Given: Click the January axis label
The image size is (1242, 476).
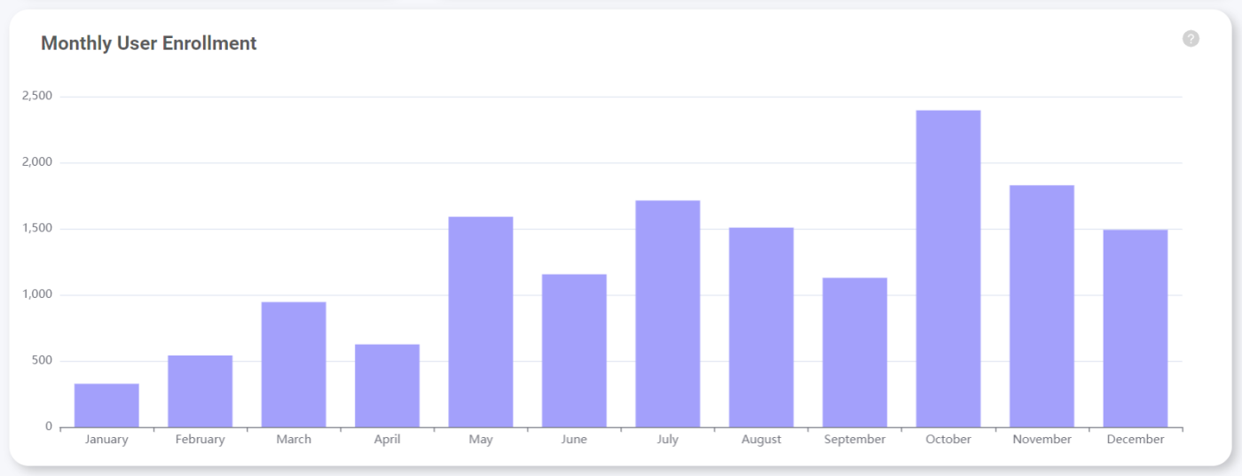Looking at the screenshot, I should (x=106, y=440).
